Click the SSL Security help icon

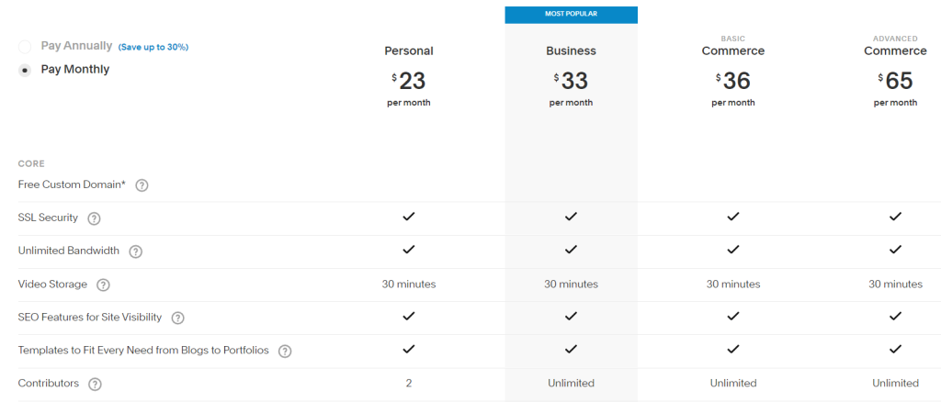pos(94,218)
